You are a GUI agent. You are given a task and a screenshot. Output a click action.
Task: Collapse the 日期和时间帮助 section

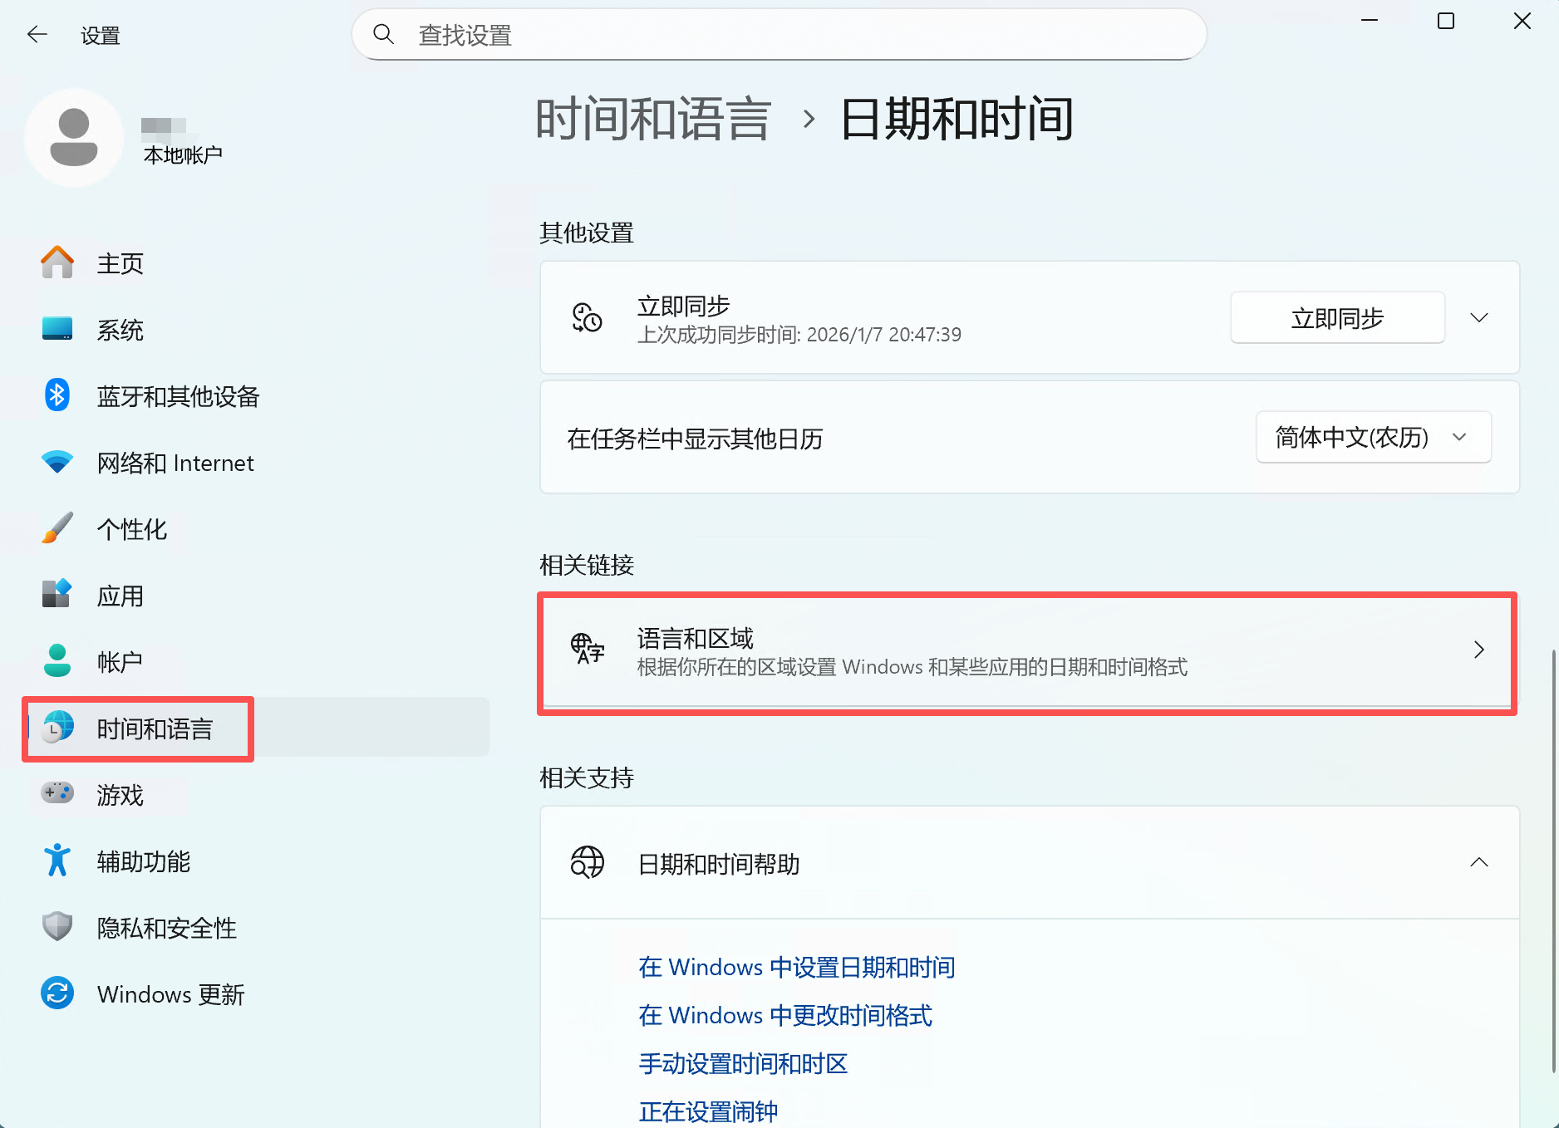coord(1480,863)
